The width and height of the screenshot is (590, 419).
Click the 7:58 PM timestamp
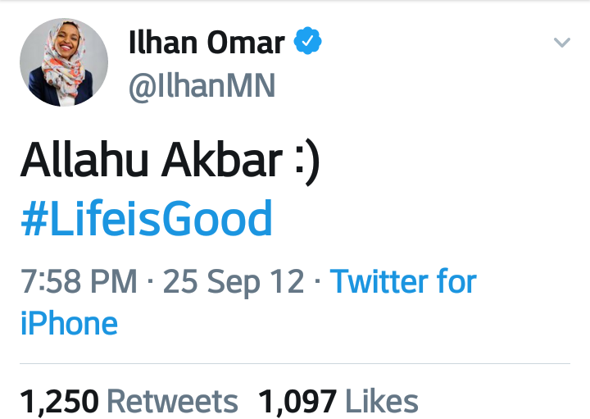tap(79, 281)
